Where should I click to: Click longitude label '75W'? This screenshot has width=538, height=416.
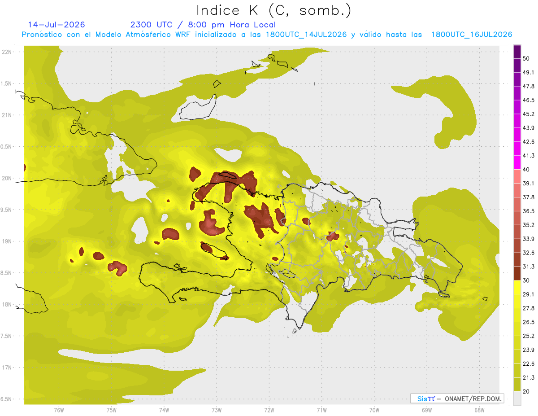112,410
